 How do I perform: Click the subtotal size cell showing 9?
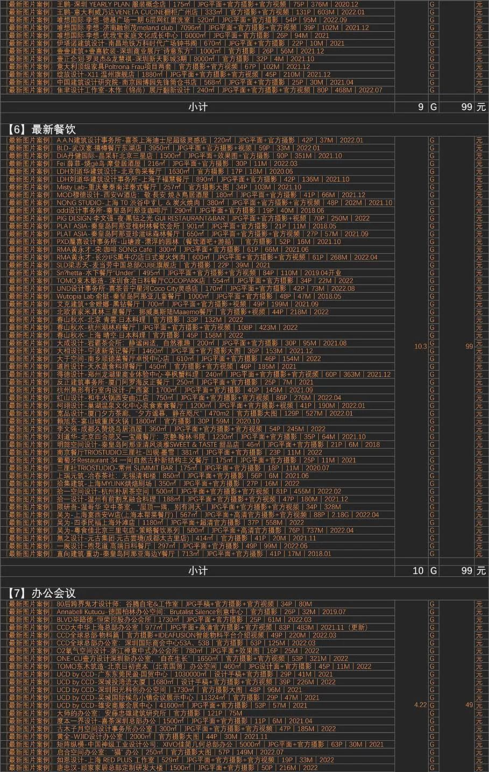(420, 107)
